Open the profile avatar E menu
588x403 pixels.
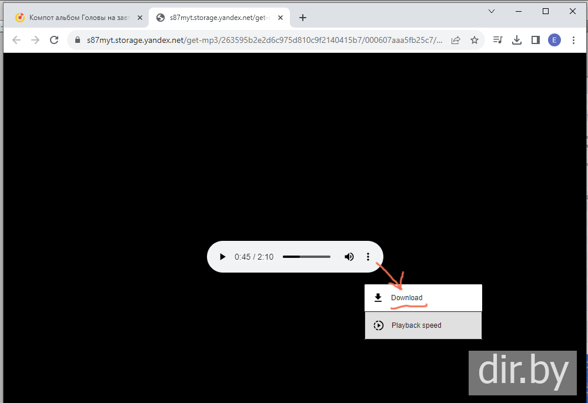point(554,40)
